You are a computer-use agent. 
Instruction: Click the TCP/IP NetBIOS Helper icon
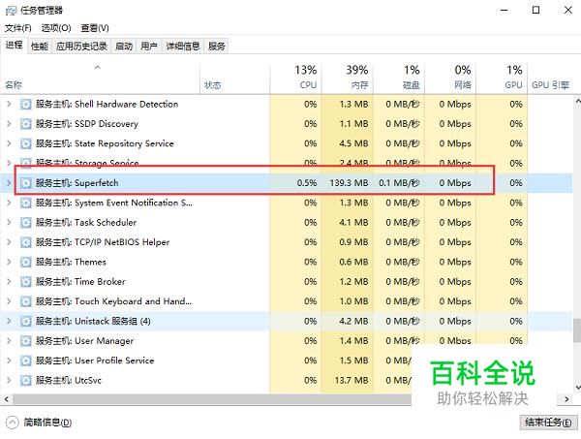[25, 242]
